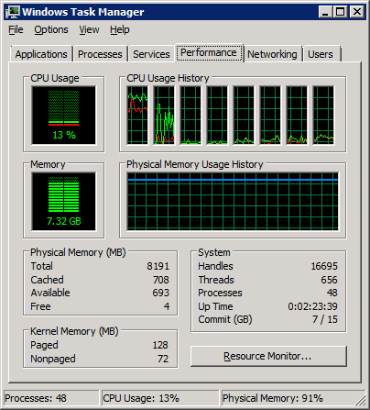370x410 pixels.
Task: Minimize the Task Manager window
Action: click(325, 12)
